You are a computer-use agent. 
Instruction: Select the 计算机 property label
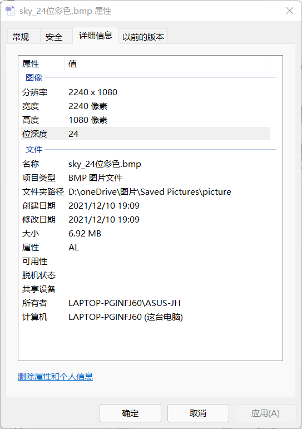[34, 317]
